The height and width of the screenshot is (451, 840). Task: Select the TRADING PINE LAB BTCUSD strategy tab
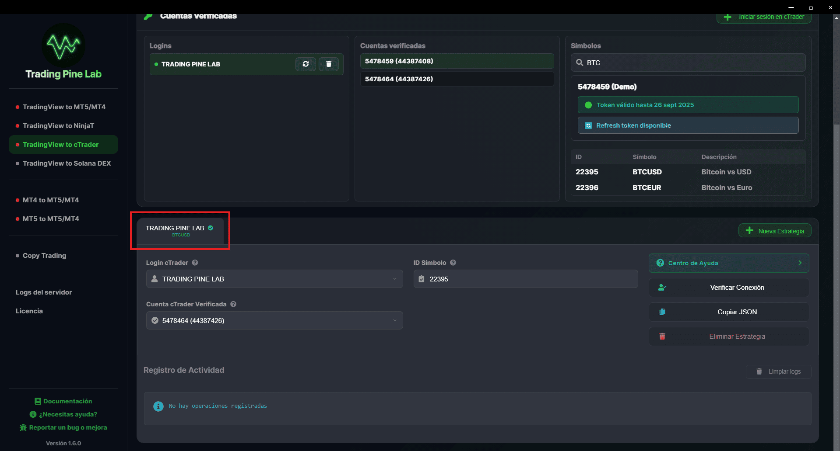coord(179,231)
